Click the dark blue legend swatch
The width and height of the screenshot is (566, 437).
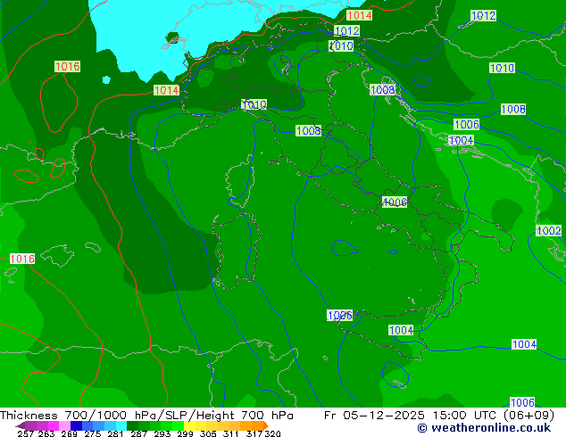76,425
